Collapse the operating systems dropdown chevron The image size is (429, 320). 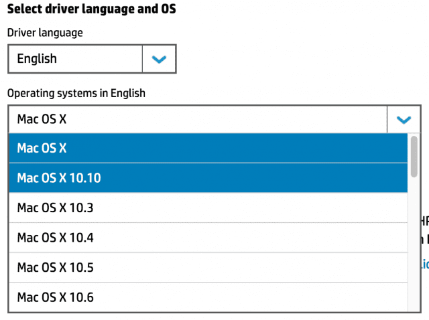[x=404, y=119]
